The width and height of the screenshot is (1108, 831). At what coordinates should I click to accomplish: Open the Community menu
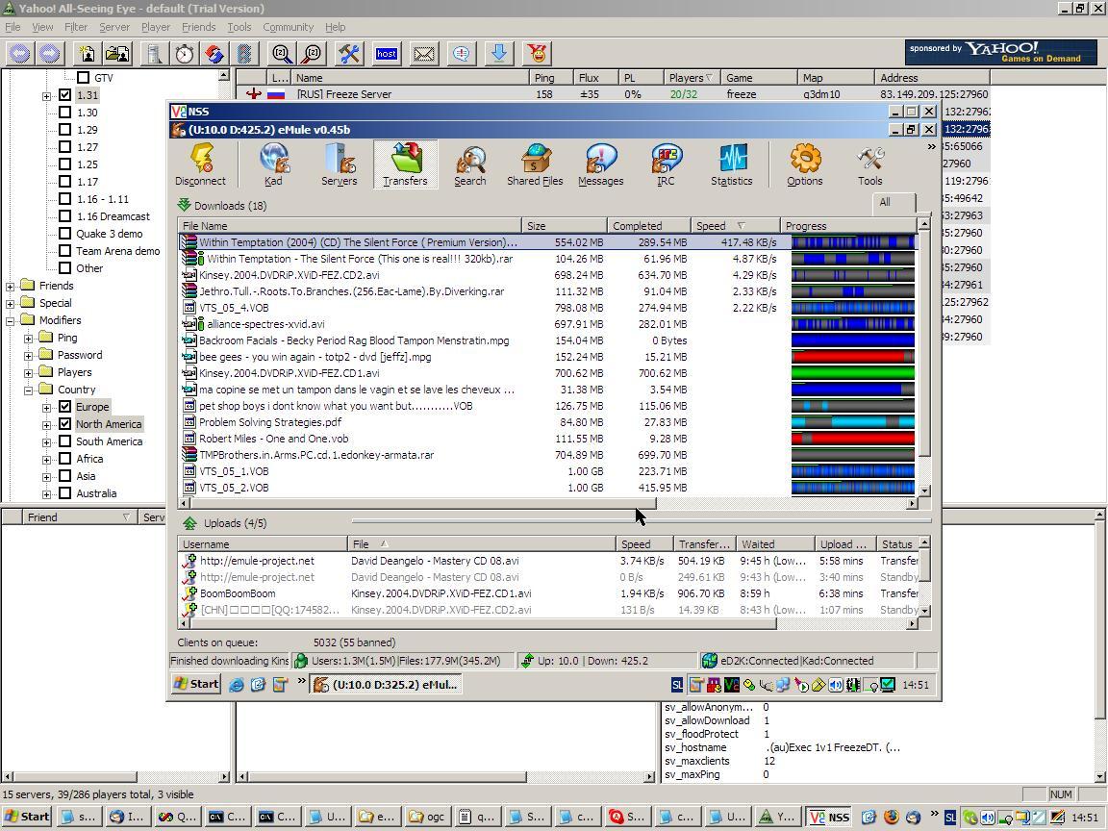coord(289,27)
